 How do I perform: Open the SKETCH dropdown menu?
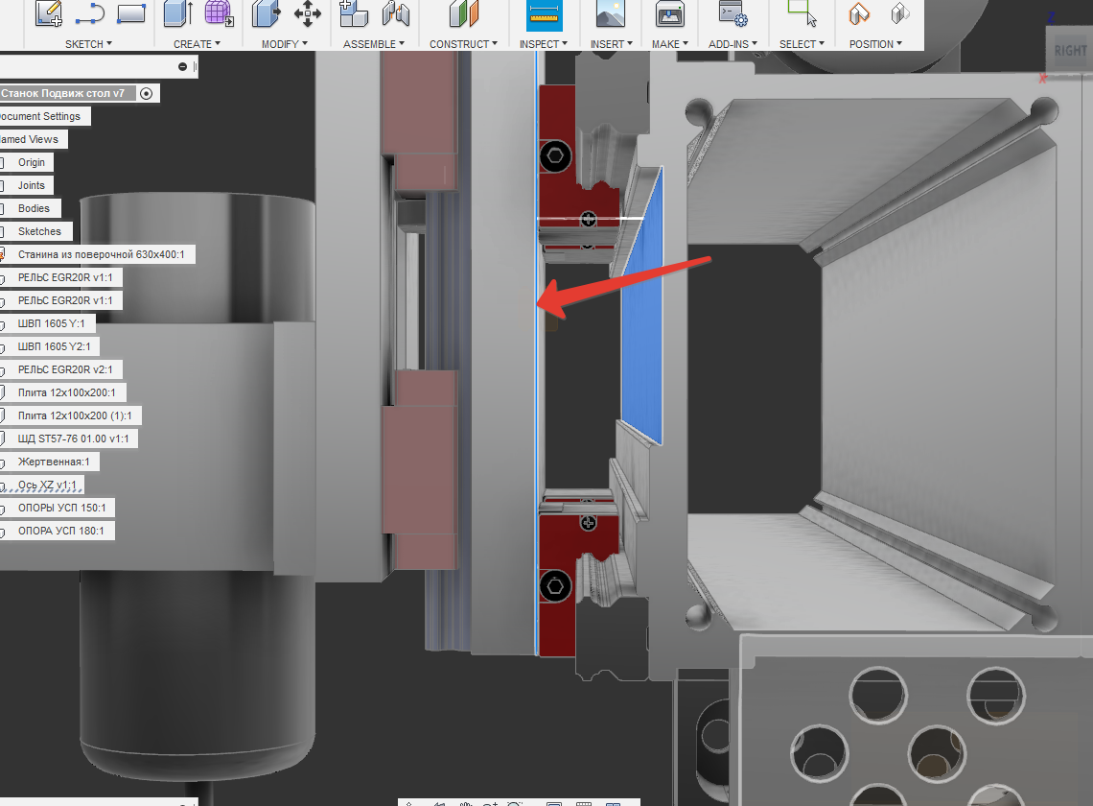[88, 44]
